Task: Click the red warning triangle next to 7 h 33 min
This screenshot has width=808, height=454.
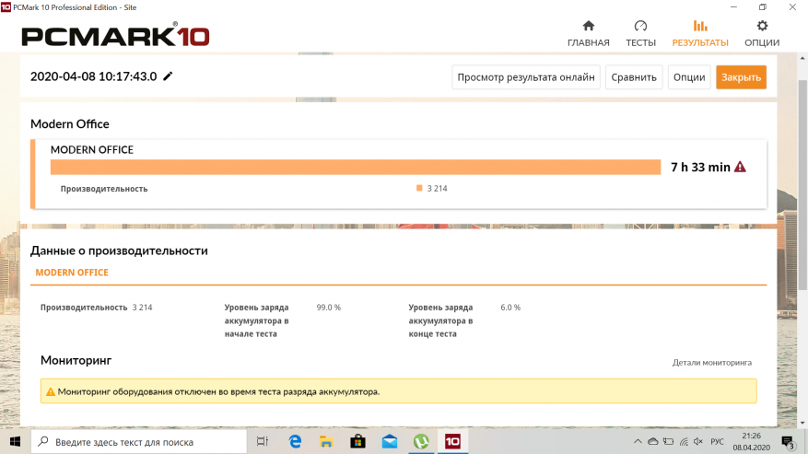Action: tap(740, 167)
